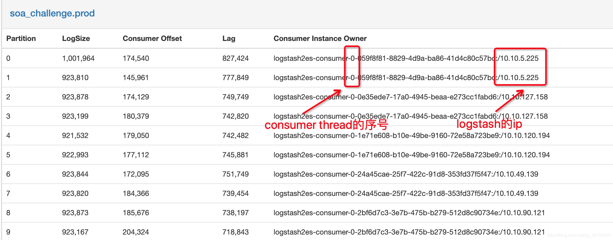
Task: Click the LogSize column header
Action: pyautogui.click(x=76, y=39)
